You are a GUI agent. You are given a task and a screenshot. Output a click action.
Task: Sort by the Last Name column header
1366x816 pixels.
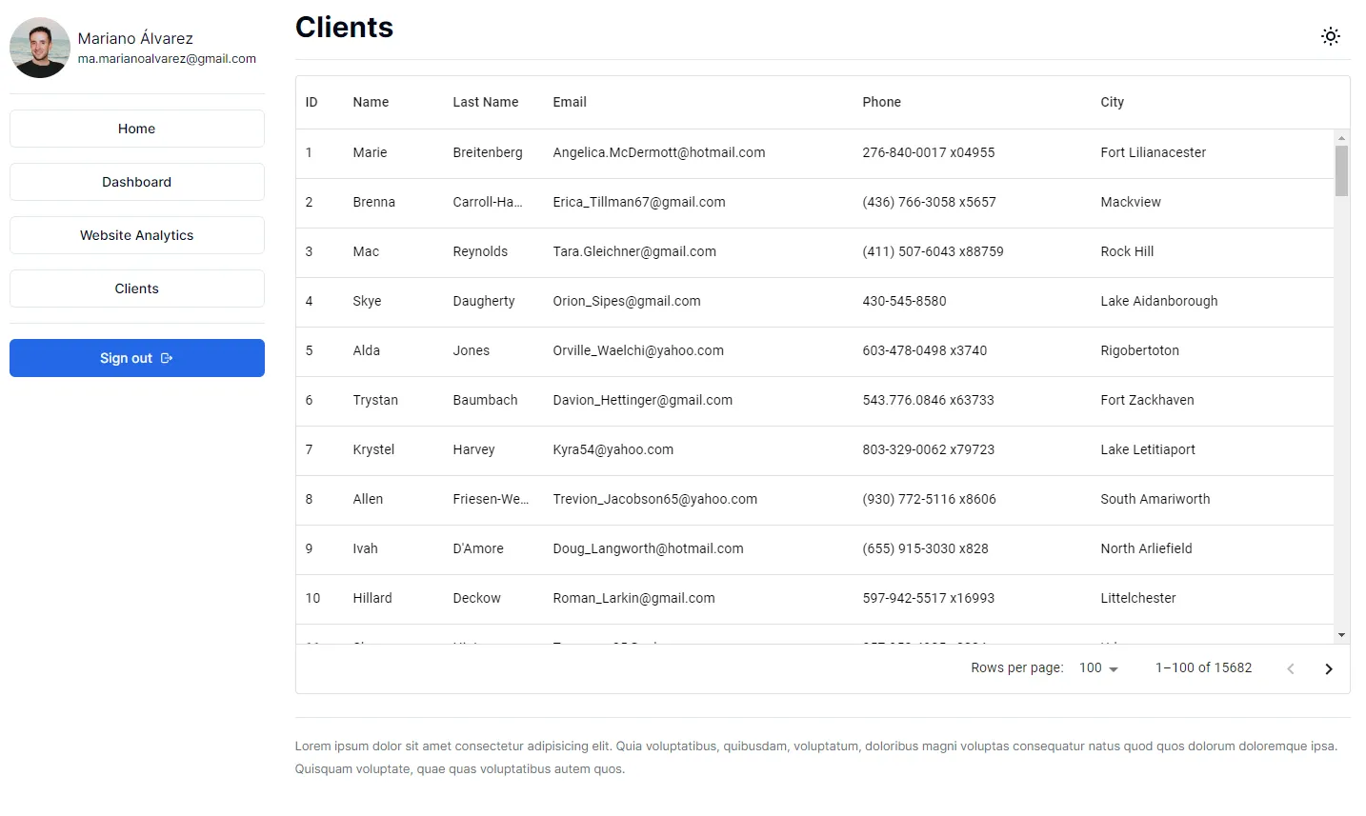point(485,102)
